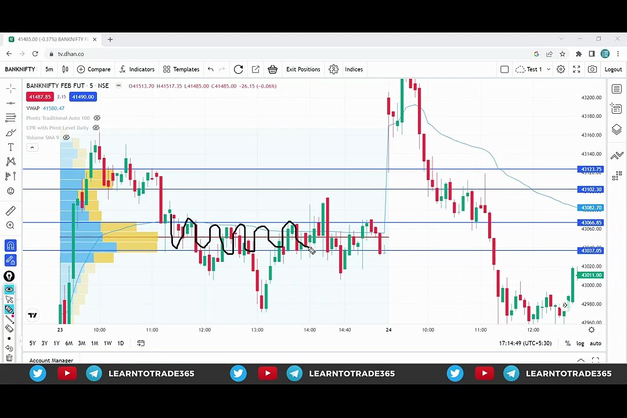627x418 pixels.
Task: Select the crosshair cursor tool
Action: tap(11, 88)
